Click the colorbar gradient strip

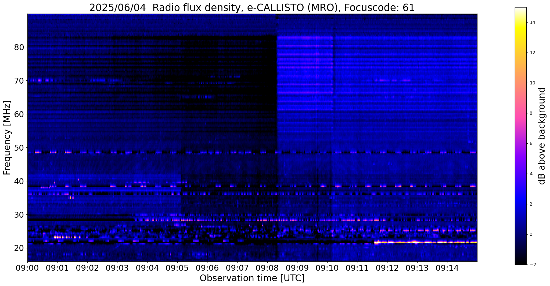click(520, 136)
